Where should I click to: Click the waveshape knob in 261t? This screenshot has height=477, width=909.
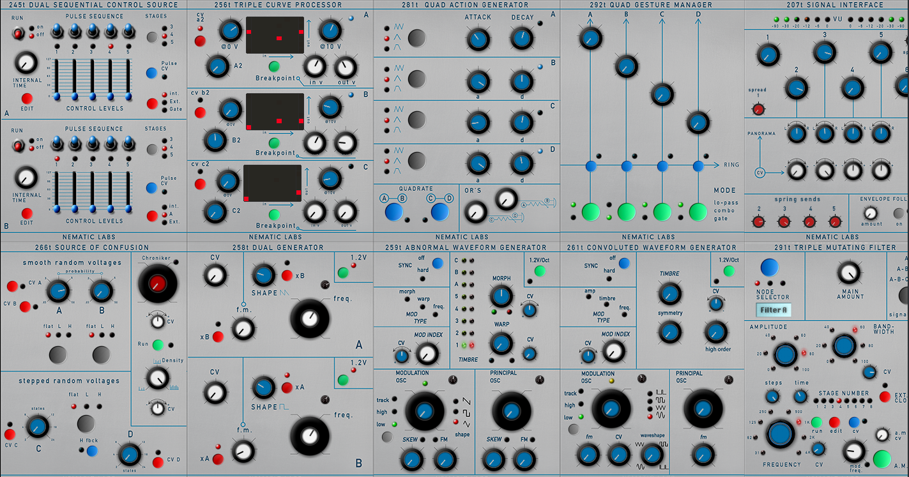tap(652, 454)
